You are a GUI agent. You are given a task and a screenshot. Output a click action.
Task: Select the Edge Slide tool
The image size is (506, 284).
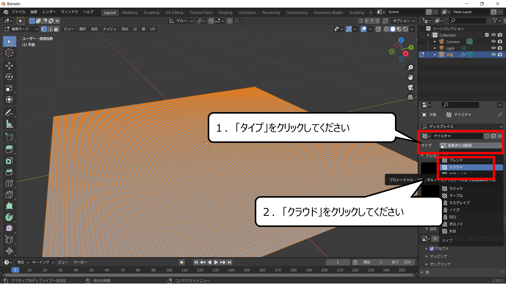9,240
